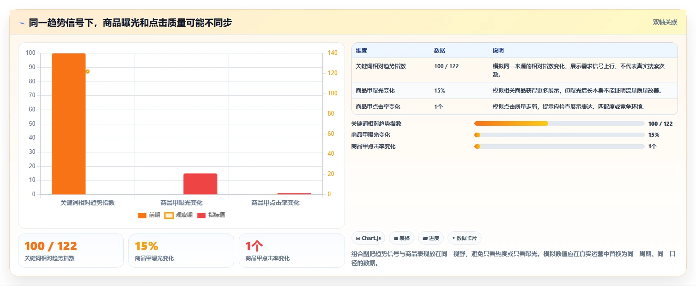The width and height of the screenshot is (696, 286).
Task: Click table cell 商品甲曝光变化
Action: (x=375, y=91)
